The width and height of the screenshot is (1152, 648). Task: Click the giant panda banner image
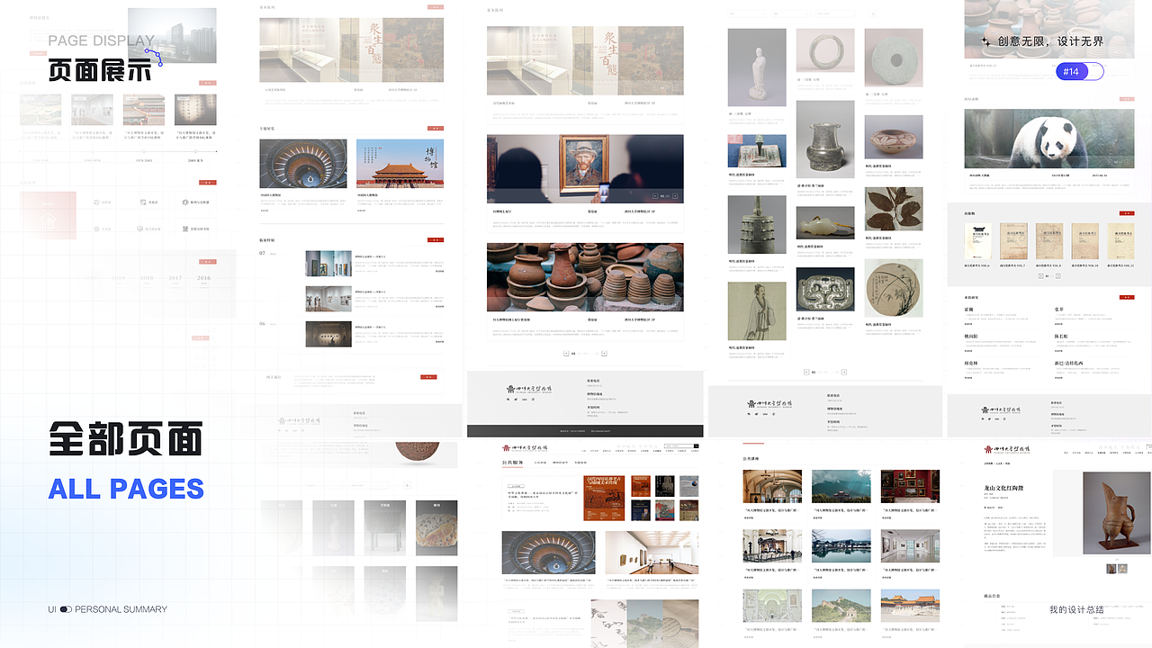pos(1049,139)
